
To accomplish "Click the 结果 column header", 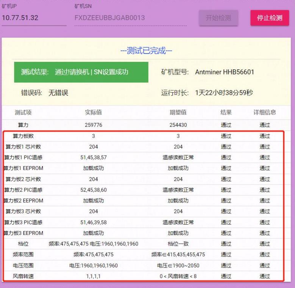I will tap(226, 112).
